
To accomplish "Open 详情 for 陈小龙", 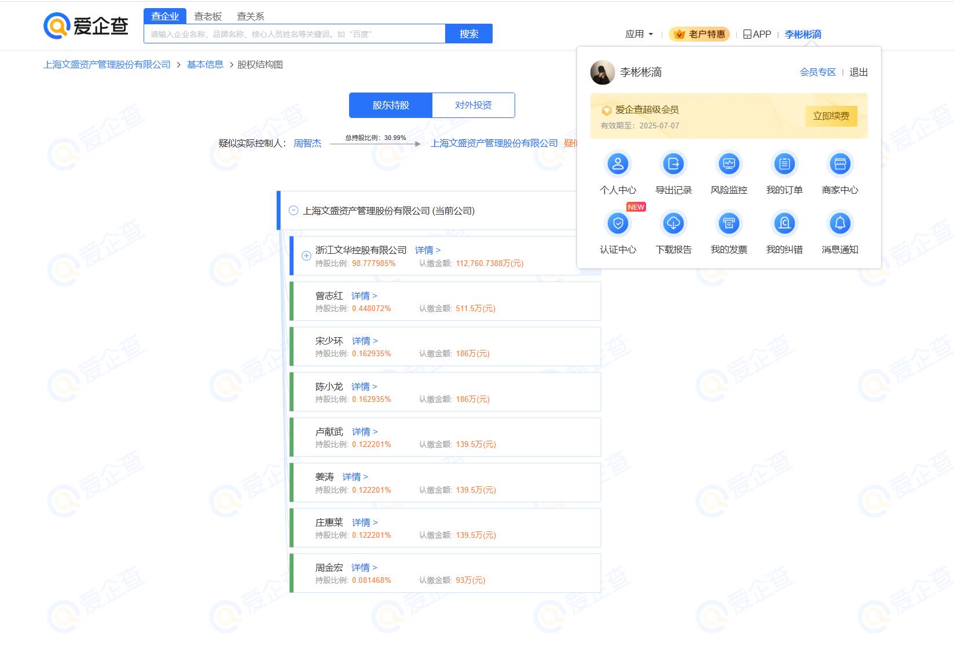I will coord(364,387).
